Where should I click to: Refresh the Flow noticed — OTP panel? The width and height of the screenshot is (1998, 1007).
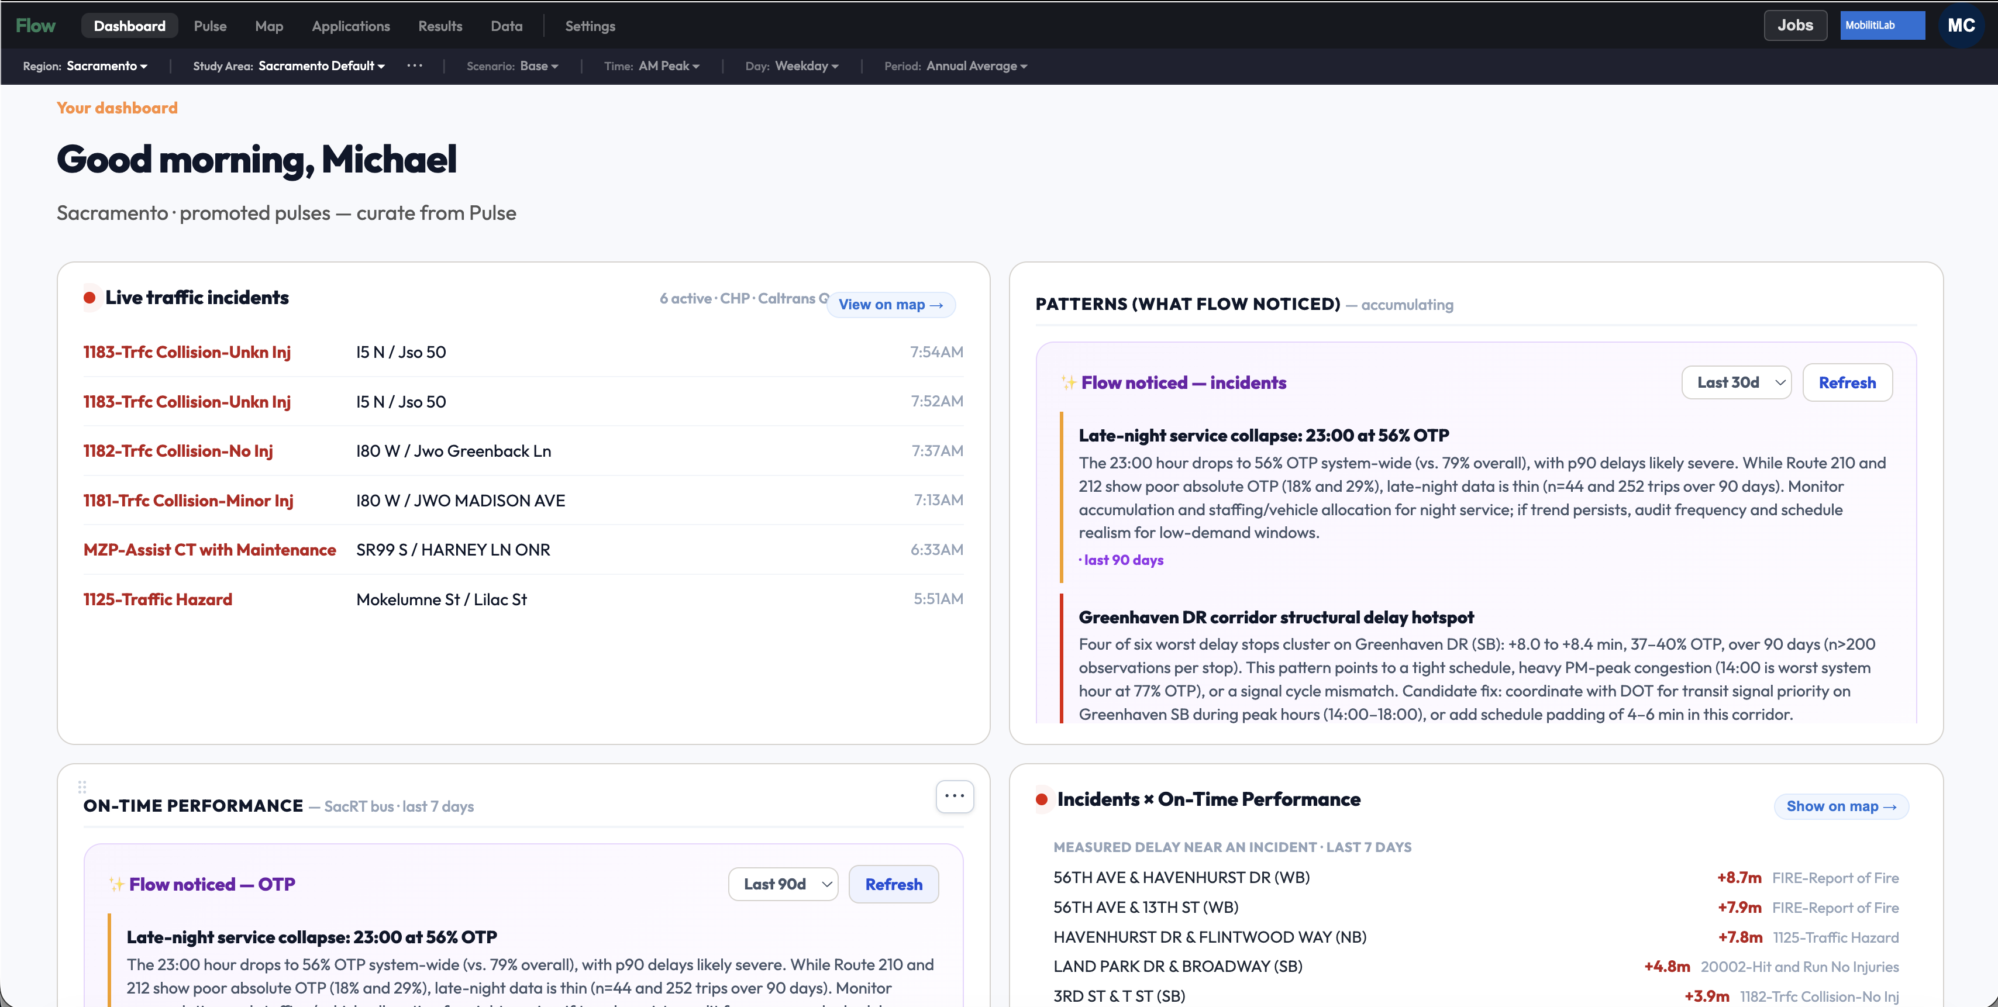[894, 885]
